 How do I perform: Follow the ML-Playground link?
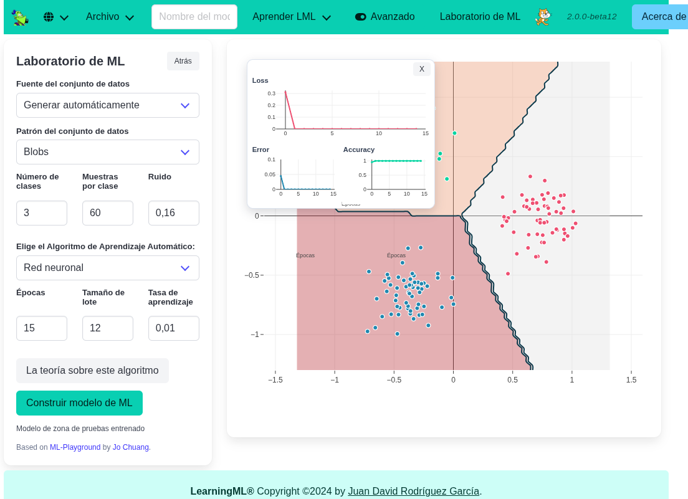75,447
